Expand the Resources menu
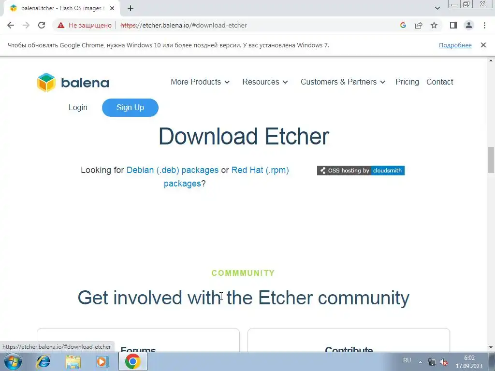Screen dimensions: 495x371 point(265,82)
